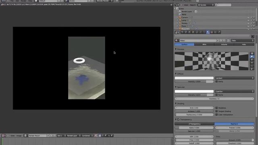Switch to the Wire material type

pyautogui.click(x=204, y=44)
